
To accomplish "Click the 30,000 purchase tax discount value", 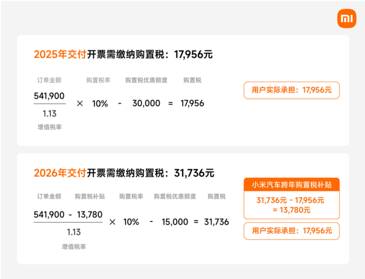I will pyautogui.click(x=146, y=103).
